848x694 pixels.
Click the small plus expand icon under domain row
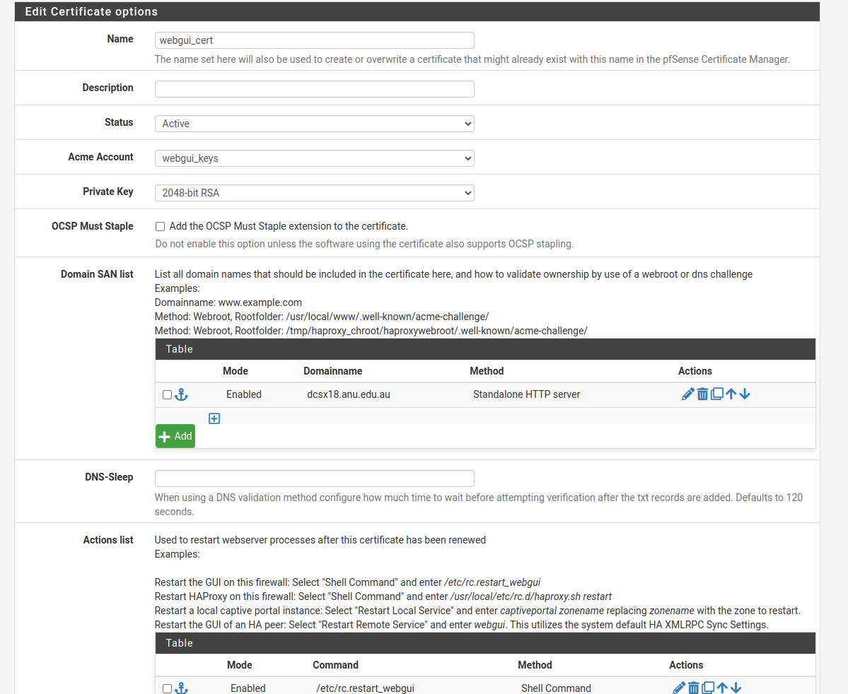click(214, 418)
